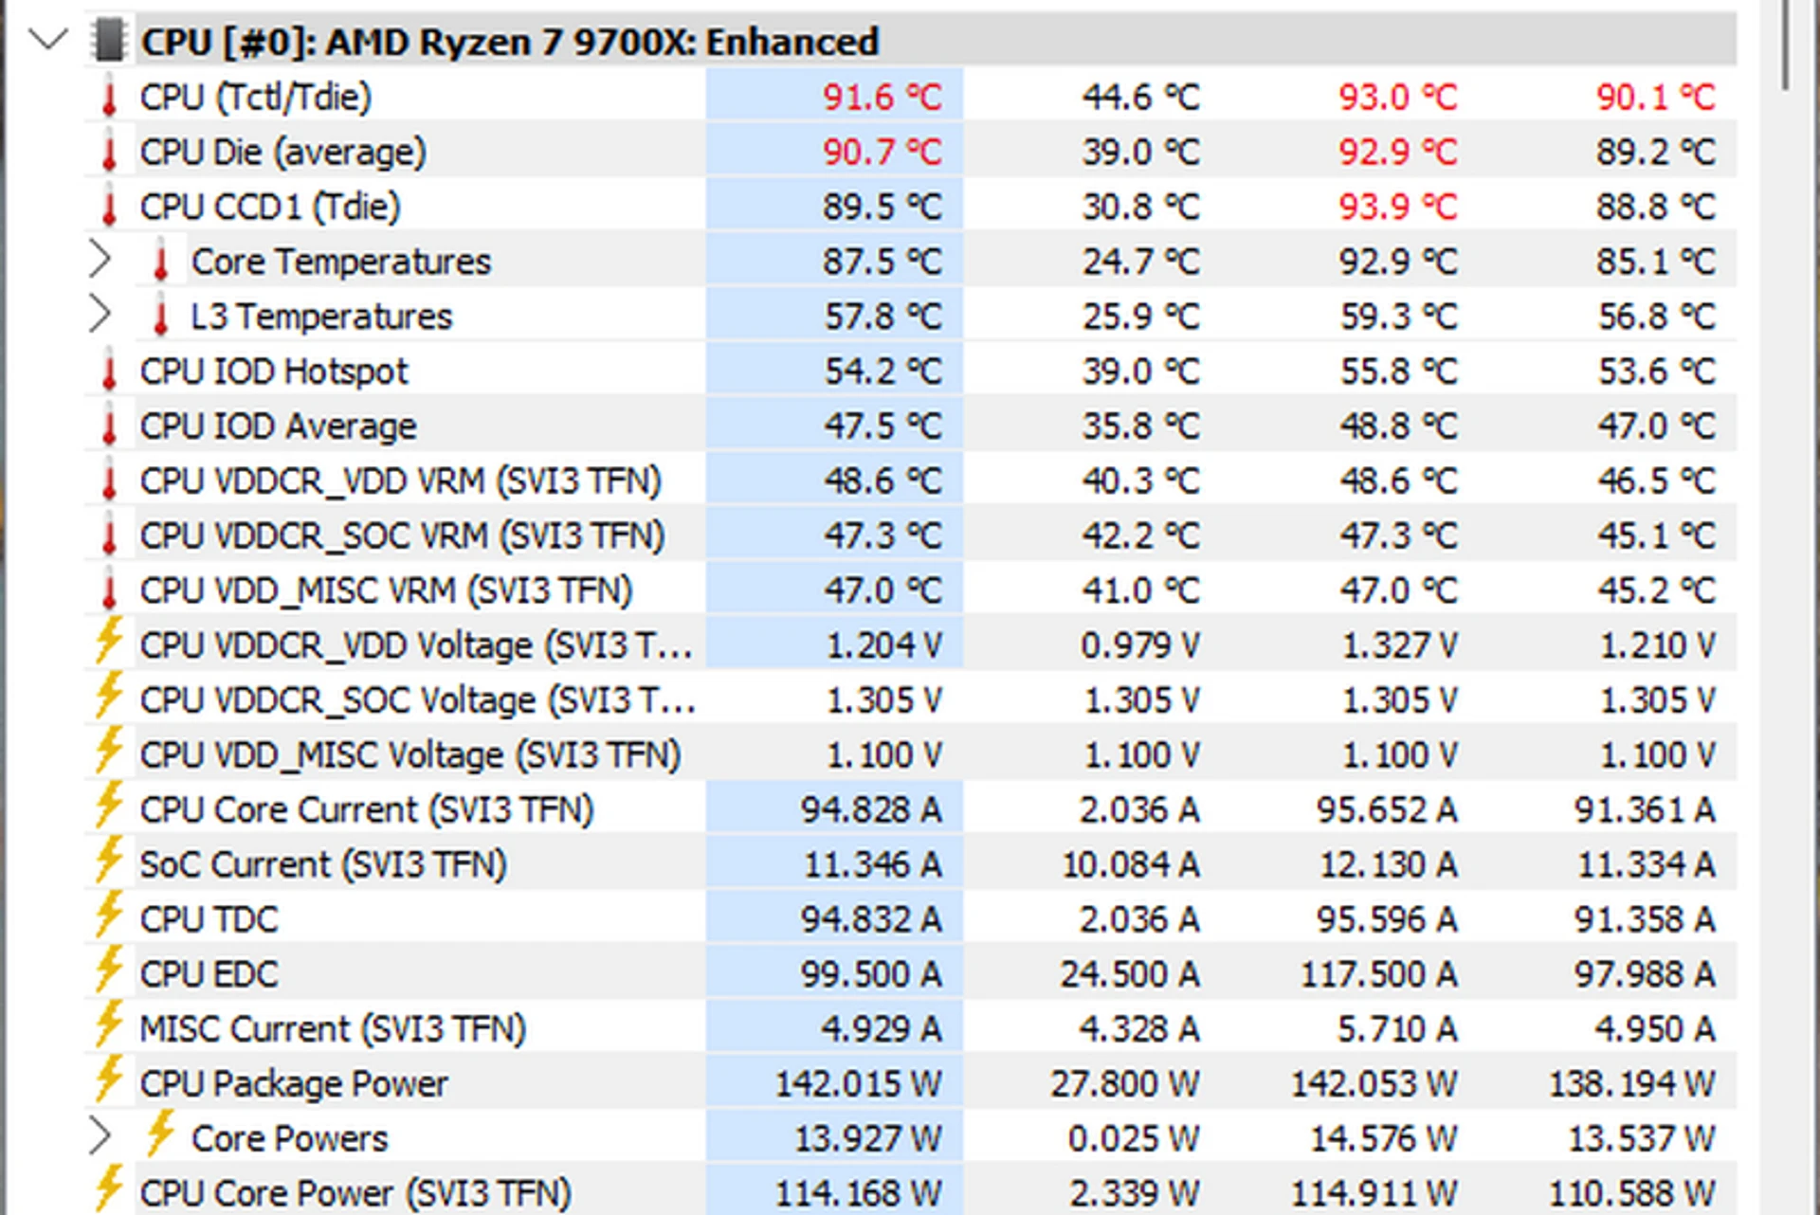Click the thermometer icon beside CPU (Tctl/Tdie)

(109, 97)
